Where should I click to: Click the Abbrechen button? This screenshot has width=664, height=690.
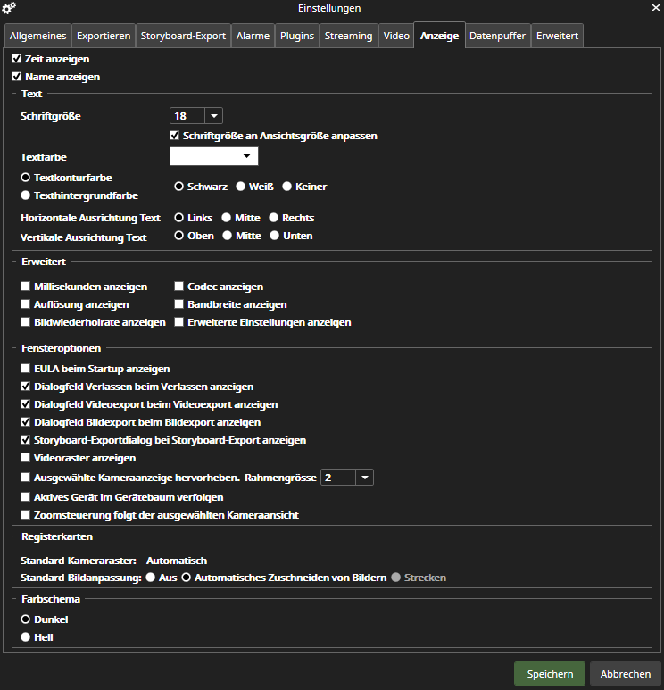point(626,674)
